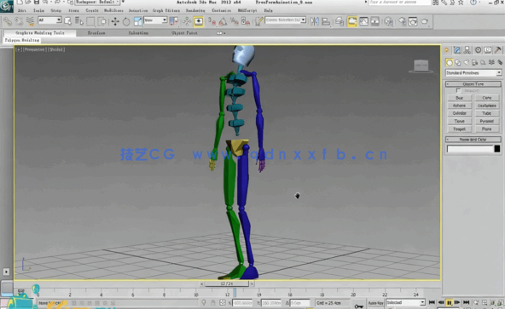This screenshot has width=505, height=309.
Task: Open the Material Editor icon
Action: (x=389, y=21)
